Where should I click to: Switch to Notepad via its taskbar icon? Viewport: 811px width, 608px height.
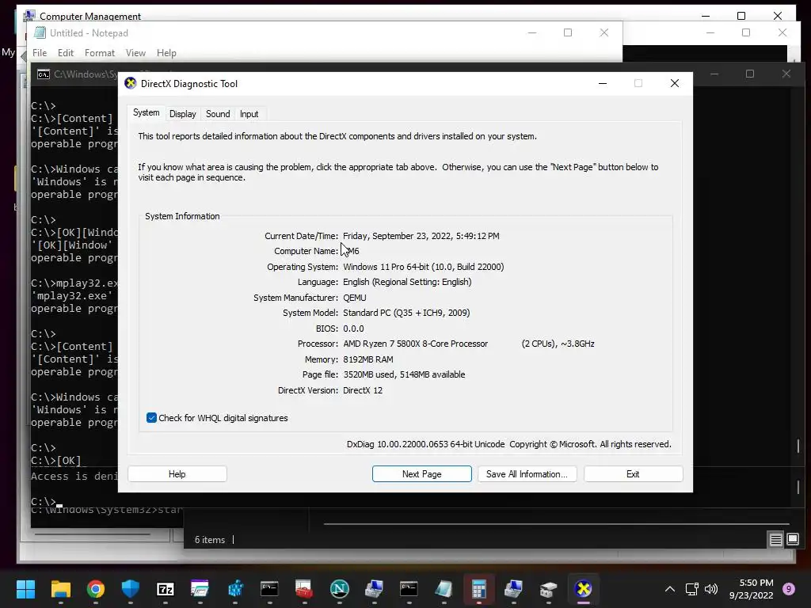tap(444, 588)
